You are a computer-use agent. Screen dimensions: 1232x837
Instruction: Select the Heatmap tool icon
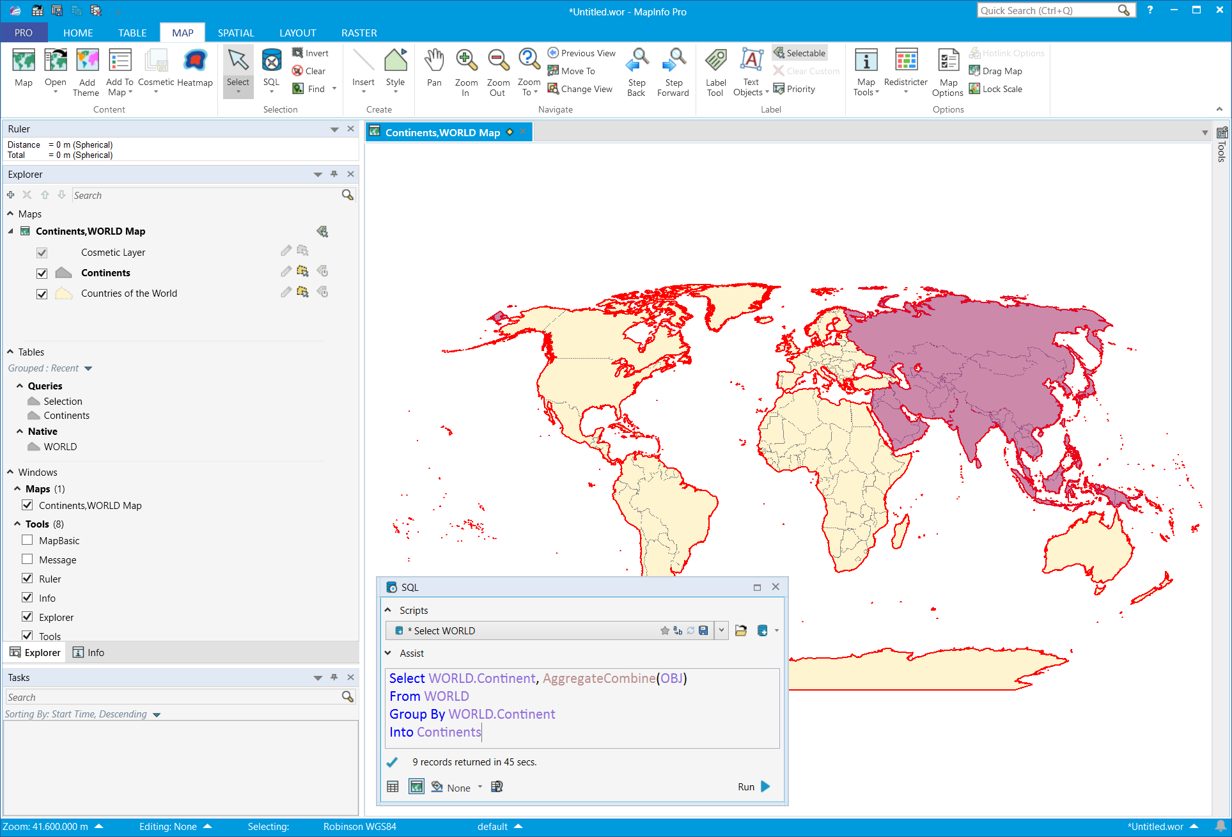tap(194, 62)
